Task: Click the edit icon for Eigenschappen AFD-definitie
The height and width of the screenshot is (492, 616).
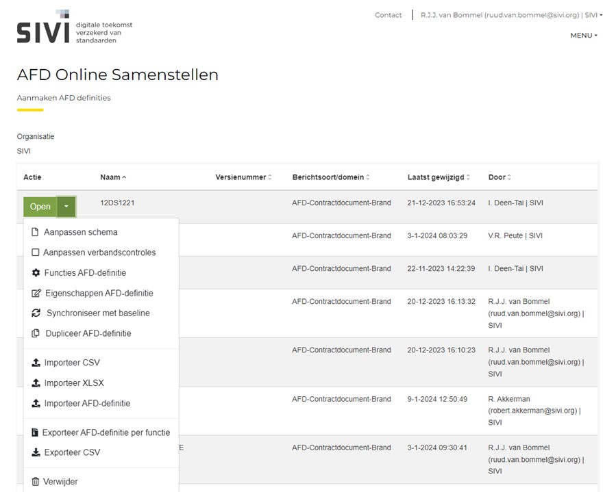Action: pos(36,293)
